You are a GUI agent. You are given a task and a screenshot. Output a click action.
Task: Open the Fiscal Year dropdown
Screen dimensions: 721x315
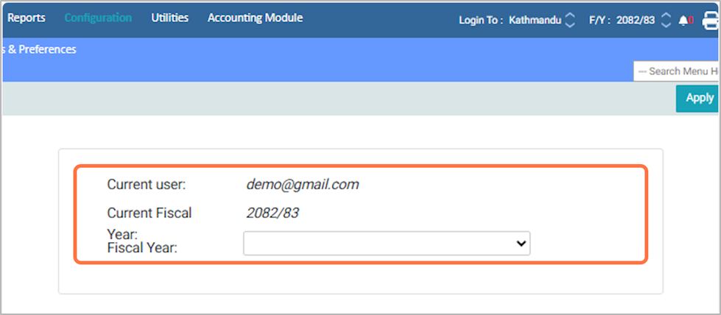386,244
